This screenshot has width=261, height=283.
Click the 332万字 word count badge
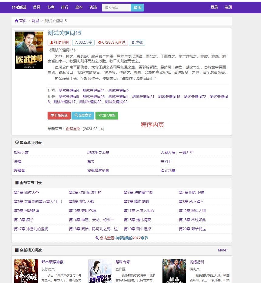click(83, 42)
